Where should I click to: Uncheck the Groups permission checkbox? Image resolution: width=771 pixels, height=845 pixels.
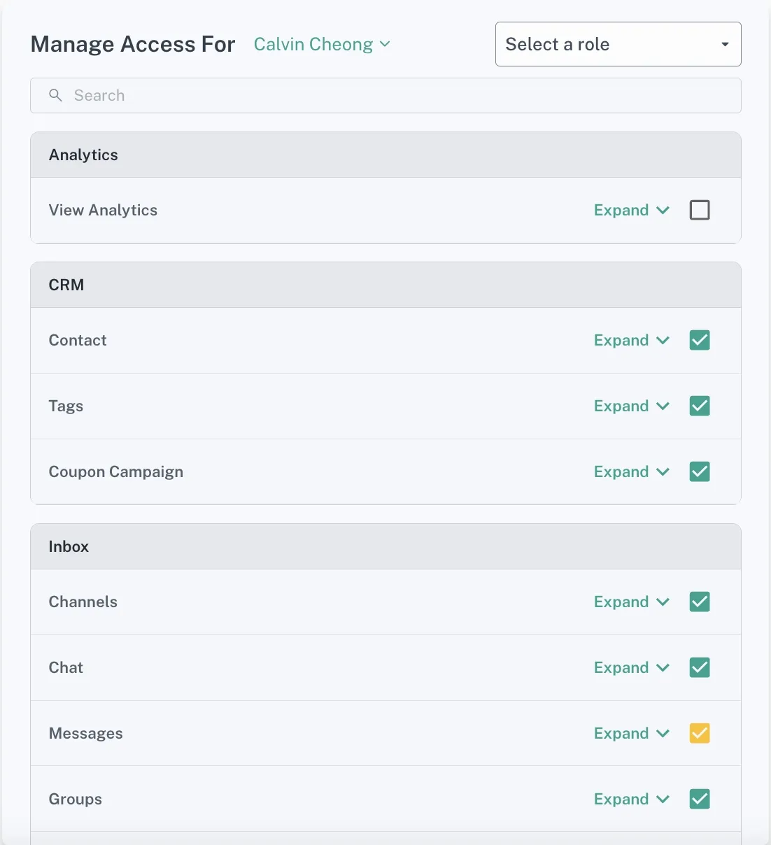click(700, 799)
